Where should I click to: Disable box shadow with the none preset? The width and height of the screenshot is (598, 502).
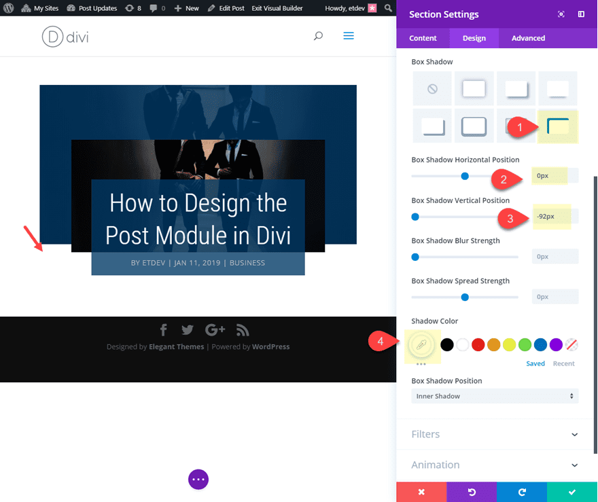click(x=432, y=88)
